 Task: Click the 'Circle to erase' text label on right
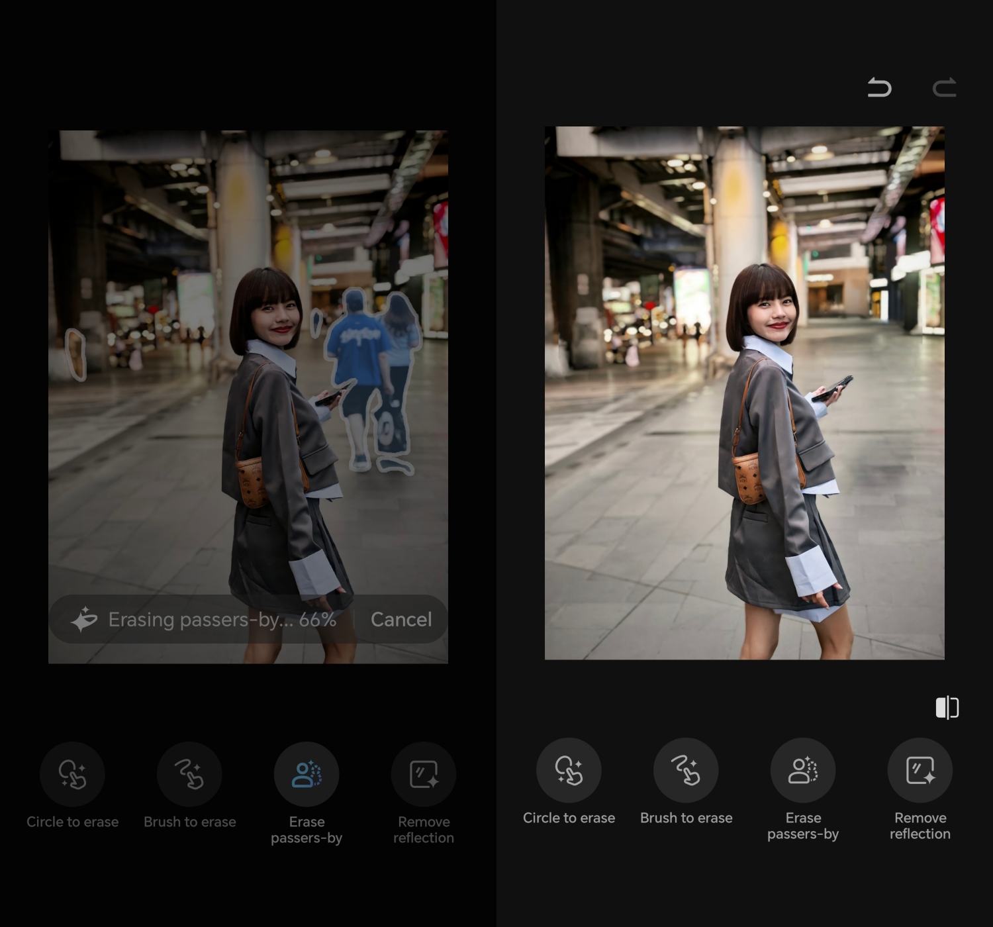coord(569,818)
